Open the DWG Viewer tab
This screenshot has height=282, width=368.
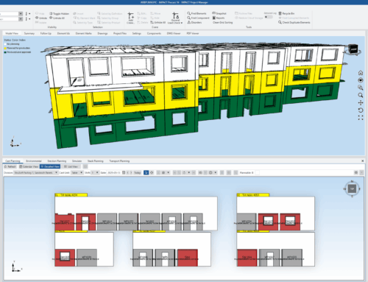[x=174, y=33]
